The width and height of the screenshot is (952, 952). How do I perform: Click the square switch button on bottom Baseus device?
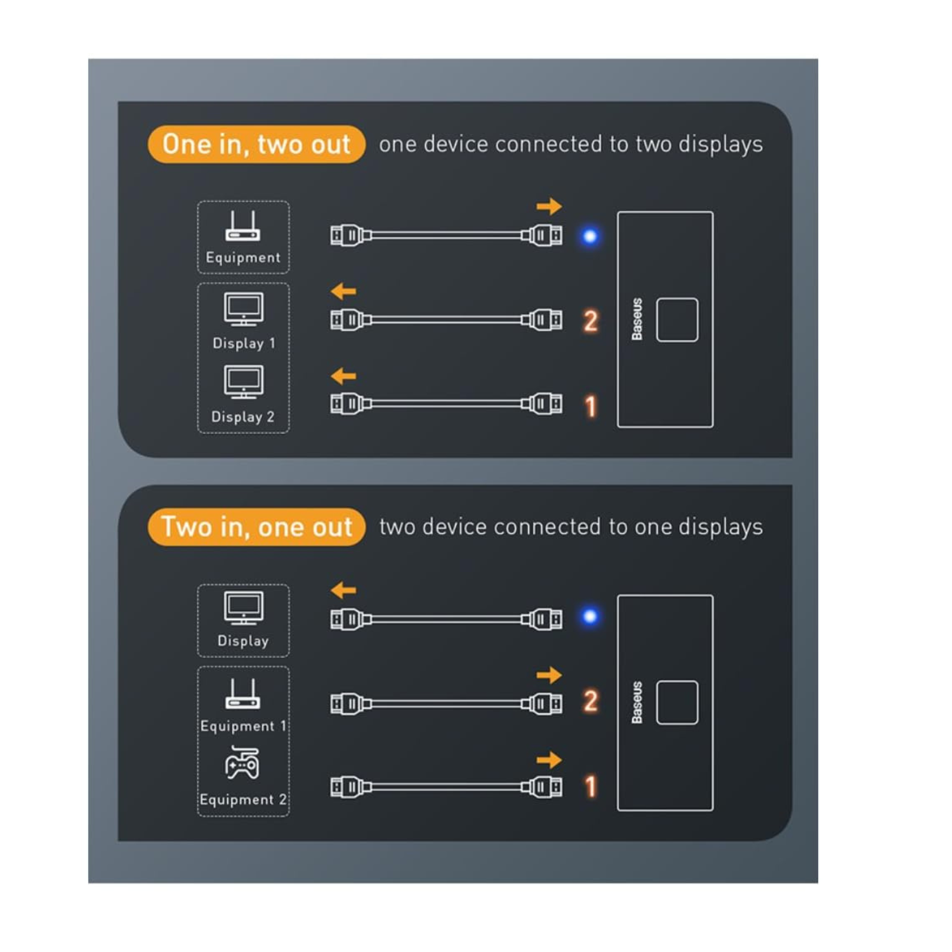(x=677, y=703)
